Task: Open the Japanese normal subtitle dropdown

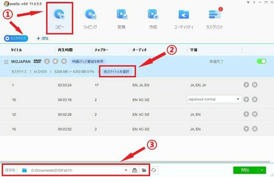Action: pyautogui.click(x=238, y=99)
